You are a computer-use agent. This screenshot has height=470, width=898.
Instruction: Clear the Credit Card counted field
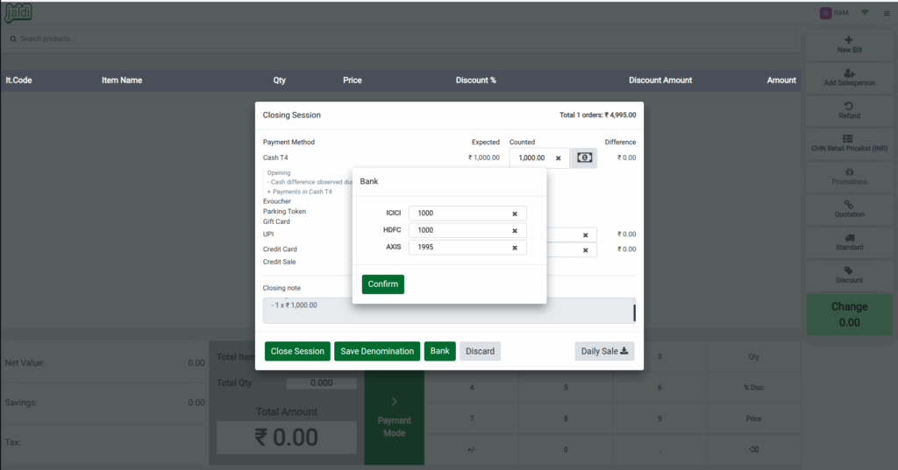(585, 249)
